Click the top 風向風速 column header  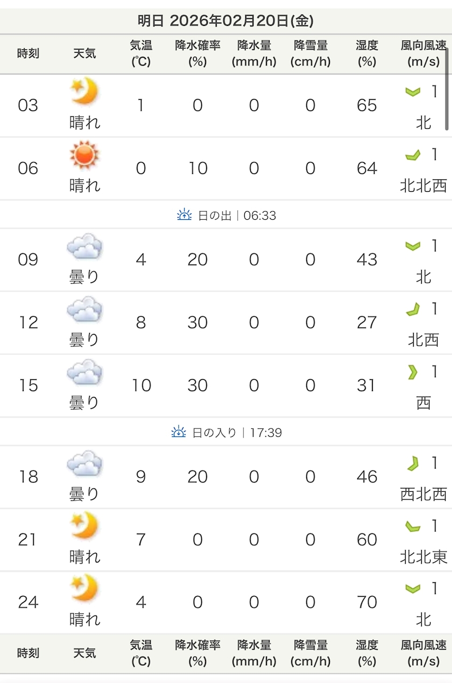click(423, 53)
